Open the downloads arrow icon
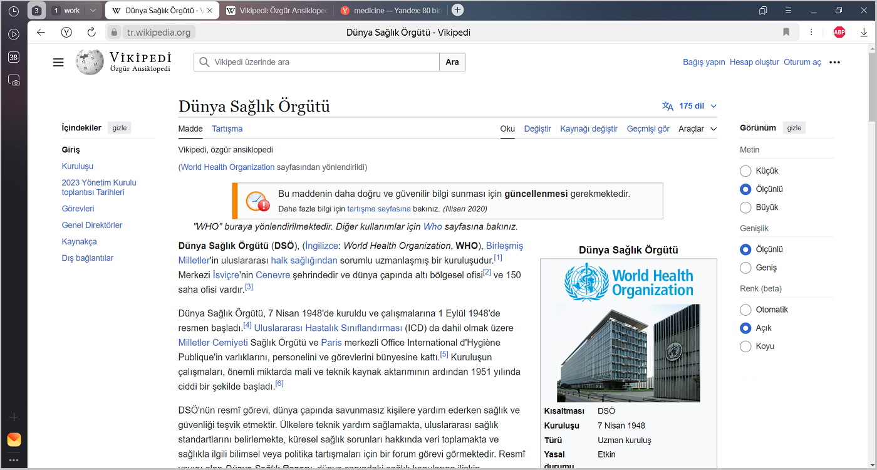This screenshot has width=877, height=470. (x=864, y=33)
